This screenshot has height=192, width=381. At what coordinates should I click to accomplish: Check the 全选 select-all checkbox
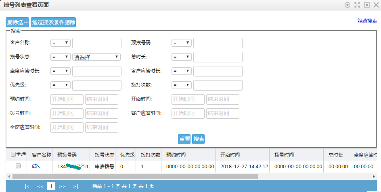(x=13, y=154)
